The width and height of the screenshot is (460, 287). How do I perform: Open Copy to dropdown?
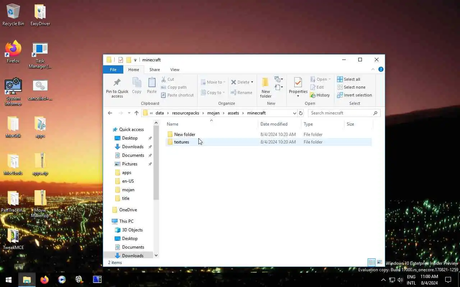point(213,93)
